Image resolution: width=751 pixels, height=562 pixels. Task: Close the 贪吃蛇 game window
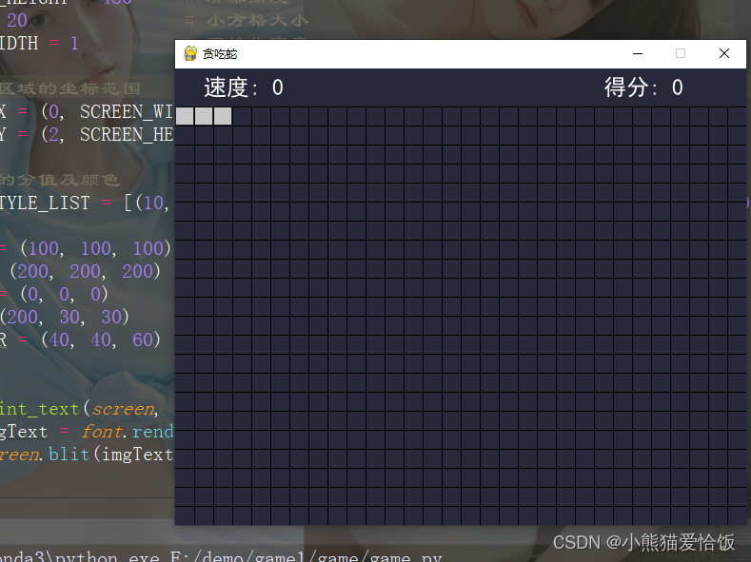[724, 53]
